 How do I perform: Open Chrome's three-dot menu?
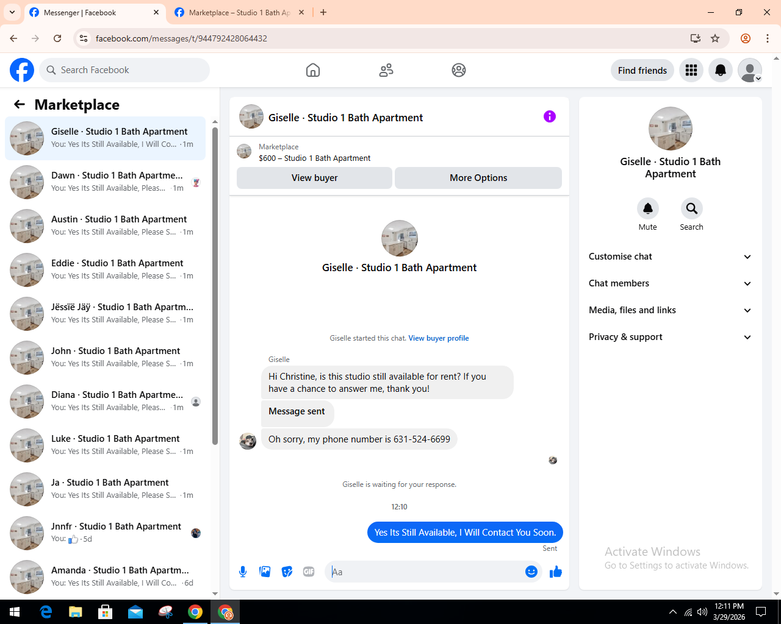768,38
